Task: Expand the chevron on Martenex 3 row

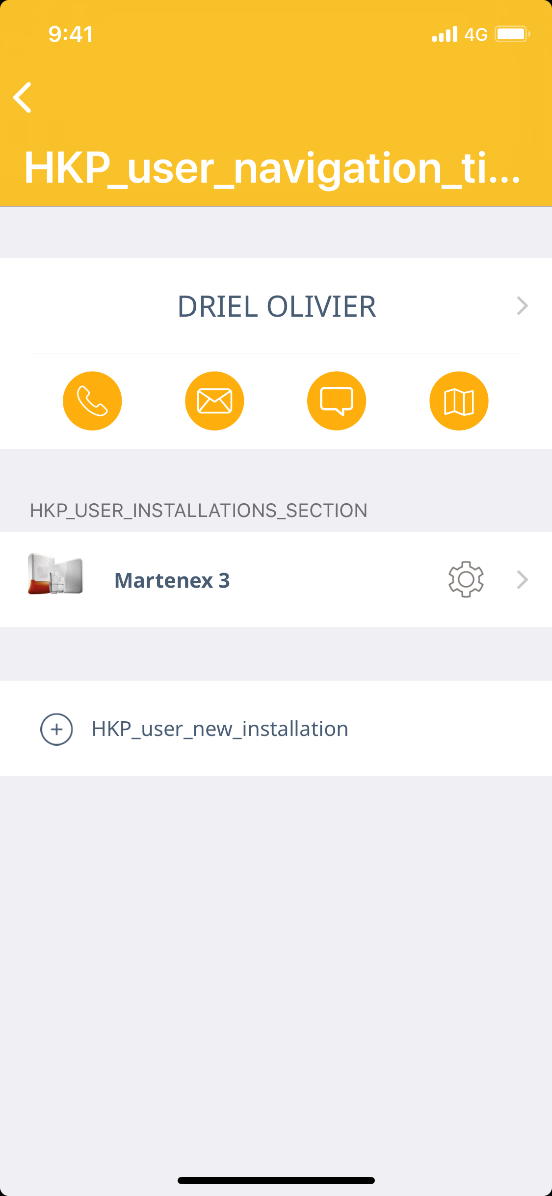Action: 522,579
